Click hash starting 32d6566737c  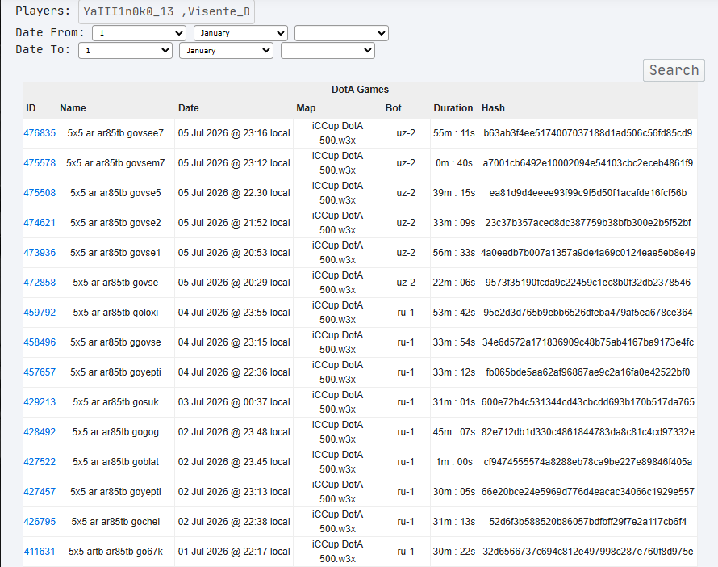pos(587,552)
